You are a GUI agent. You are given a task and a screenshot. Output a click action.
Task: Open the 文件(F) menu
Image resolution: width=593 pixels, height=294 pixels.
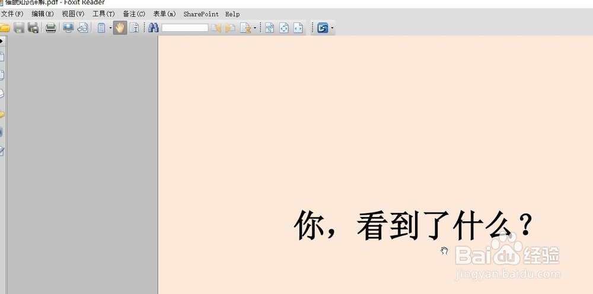[12, 14]
